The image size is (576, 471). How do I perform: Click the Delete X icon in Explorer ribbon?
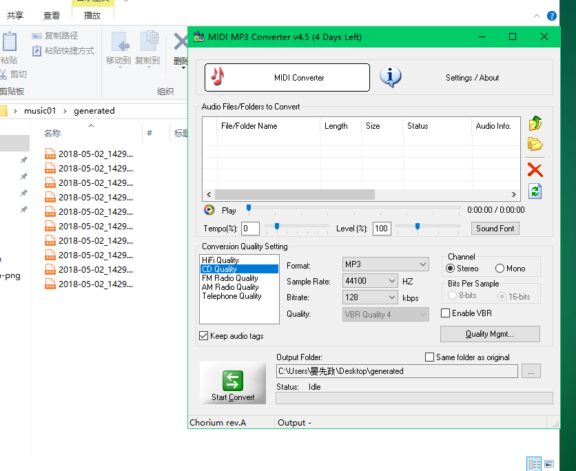[x=181, y=41]
